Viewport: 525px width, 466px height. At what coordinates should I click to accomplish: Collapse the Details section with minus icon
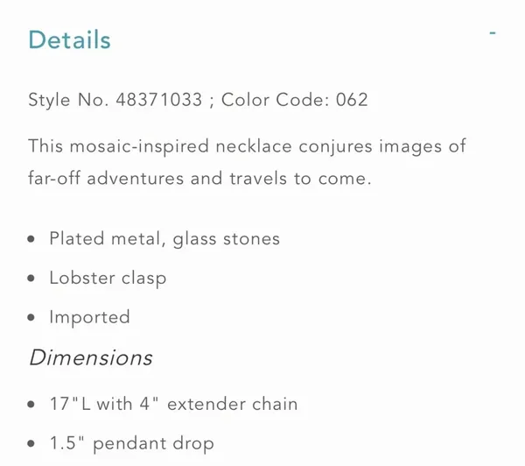(x=492, y=33)
